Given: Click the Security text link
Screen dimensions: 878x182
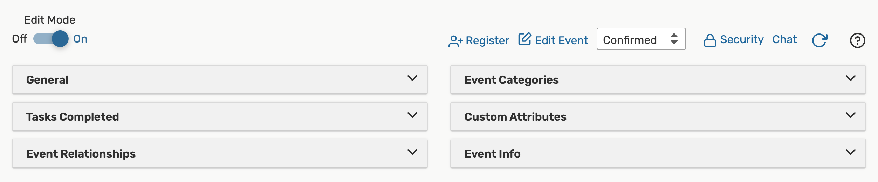Looking at the screenshot, I should click(x=742, y=40).
